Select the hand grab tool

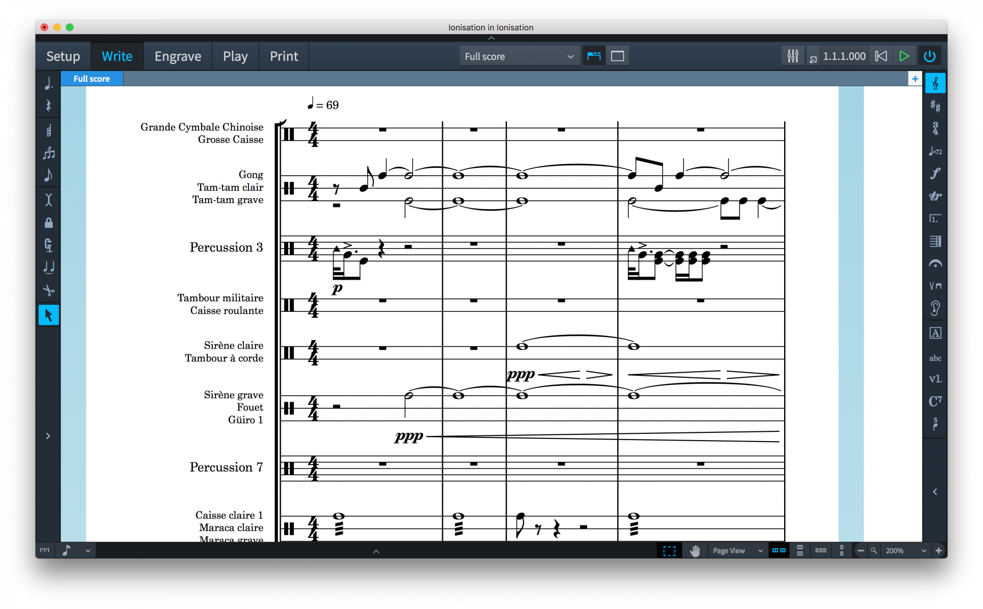[694, 551]
